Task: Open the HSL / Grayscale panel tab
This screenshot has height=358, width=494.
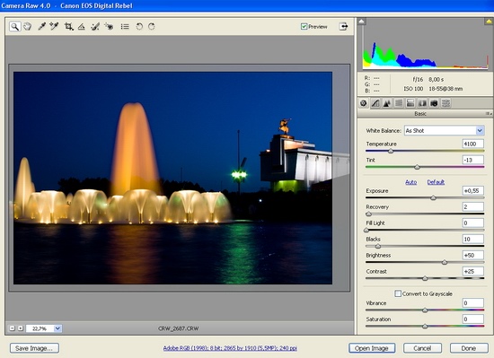Action: tap(399, 103)
